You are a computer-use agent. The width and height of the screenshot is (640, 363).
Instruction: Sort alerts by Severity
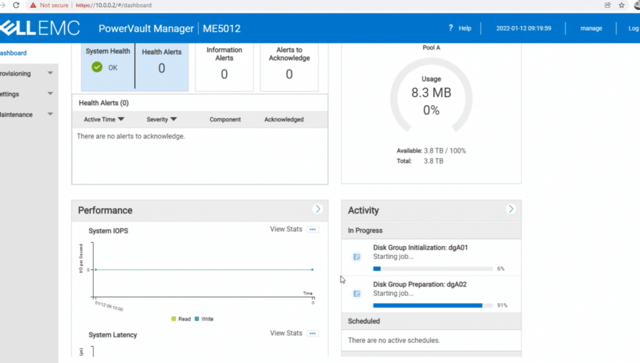pos(161,119)
